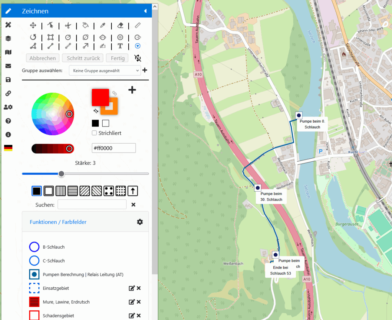Select the orange background color swatch
Viewport: 392px width, 320px height.
pos(113,110)
